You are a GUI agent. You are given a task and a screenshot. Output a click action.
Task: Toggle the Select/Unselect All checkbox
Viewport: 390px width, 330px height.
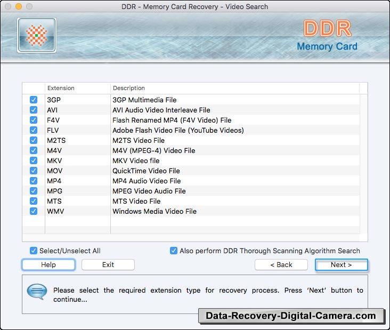tap(34, 251)
